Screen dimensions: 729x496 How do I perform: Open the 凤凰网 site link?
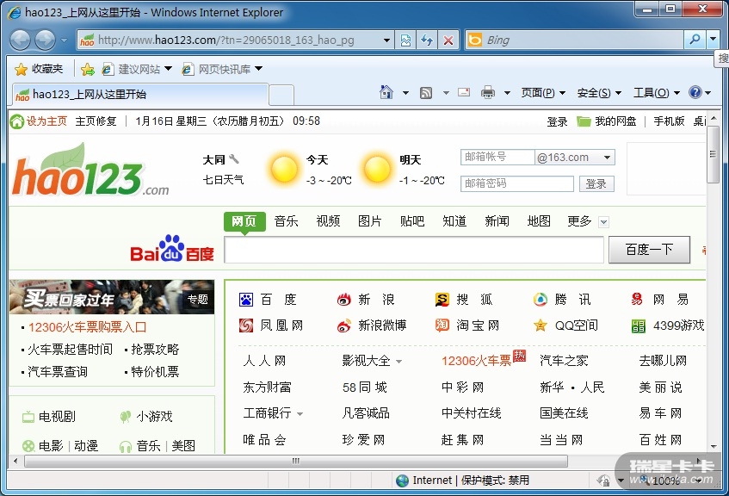[x=271, y=325]
